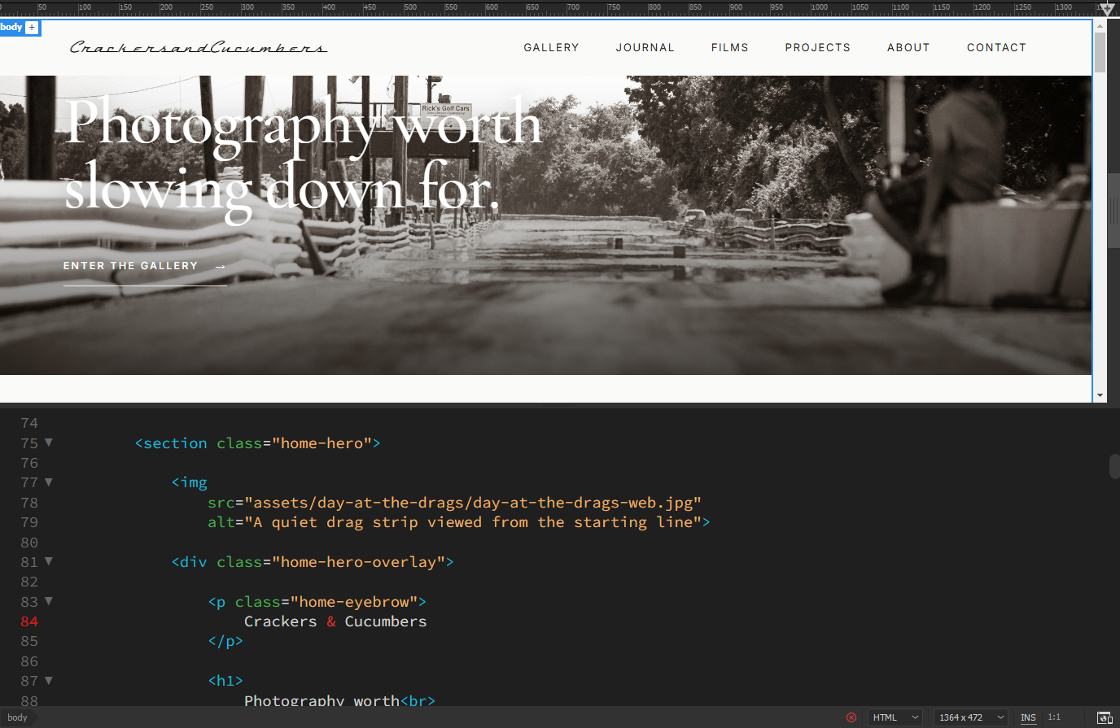The image size is (1120, 728).
Task: Select the body tag in status bar
Action: click(x=17, y=717)
